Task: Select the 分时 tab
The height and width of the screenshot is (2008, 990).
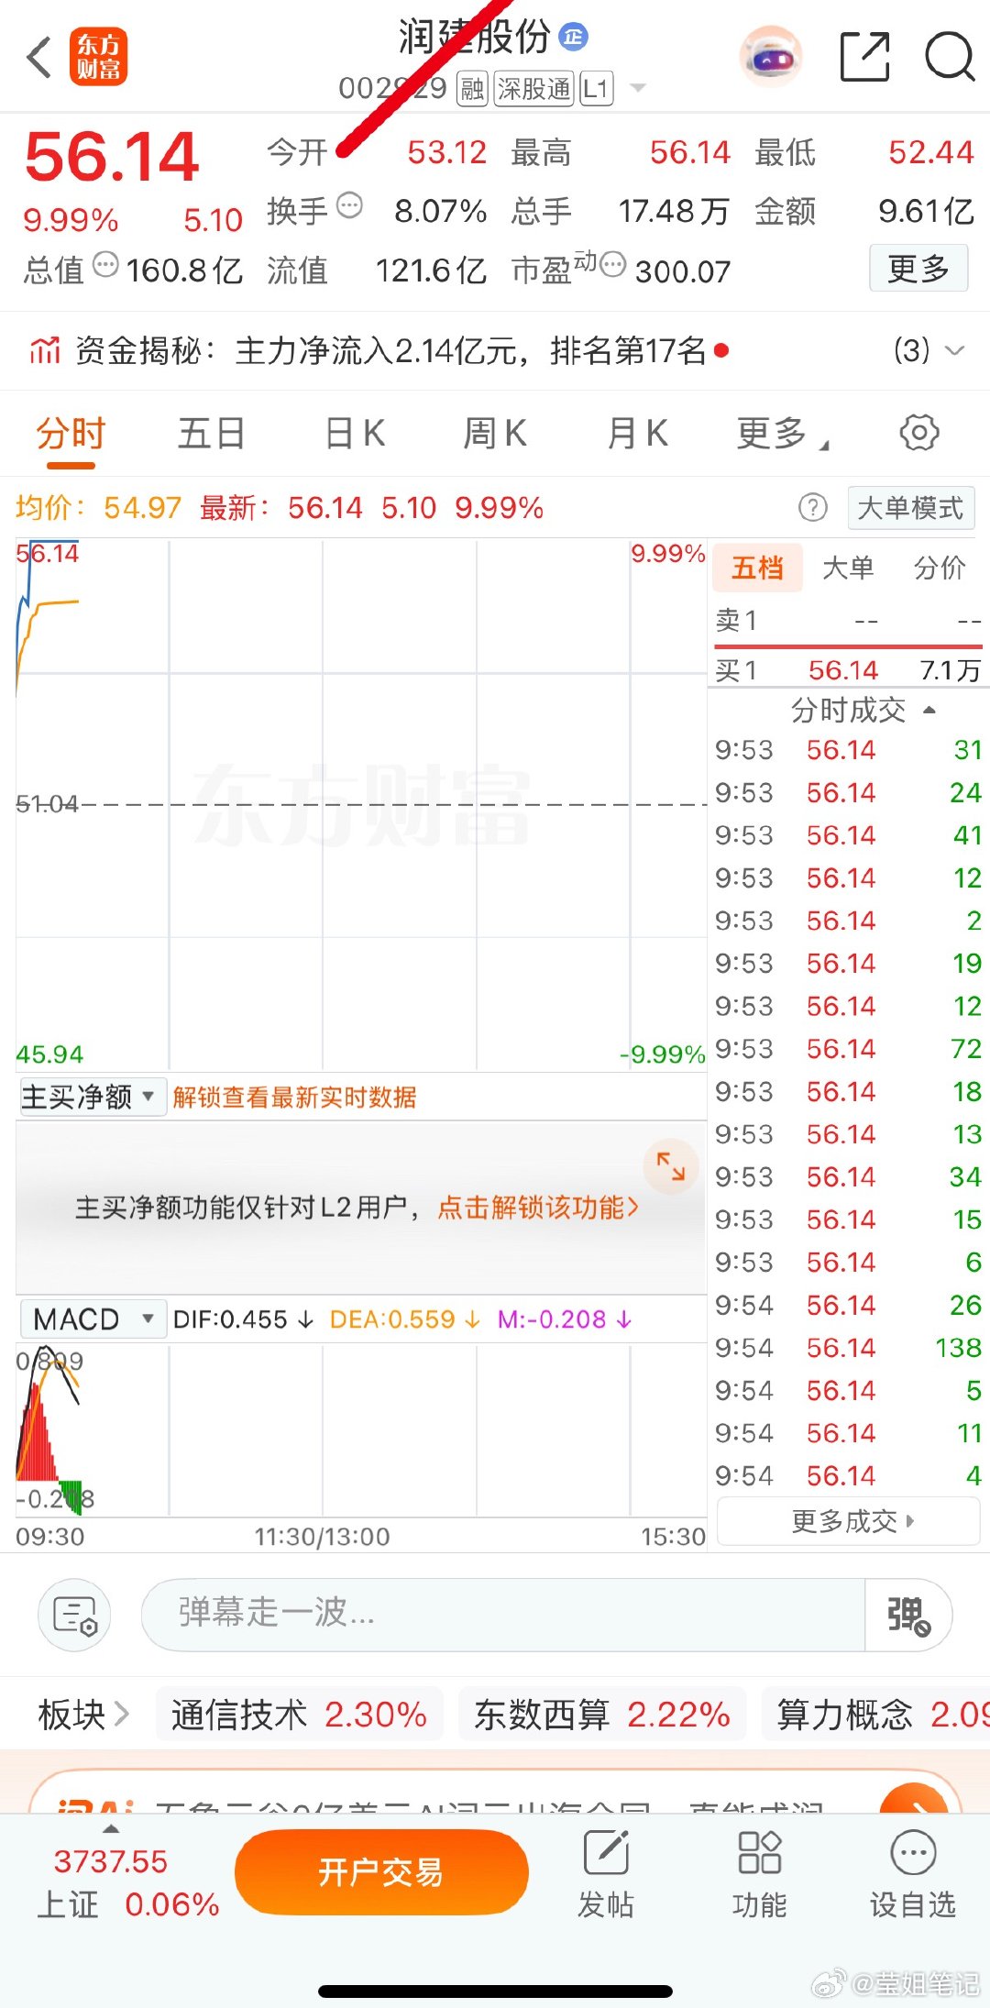Action: click(71, 433)
